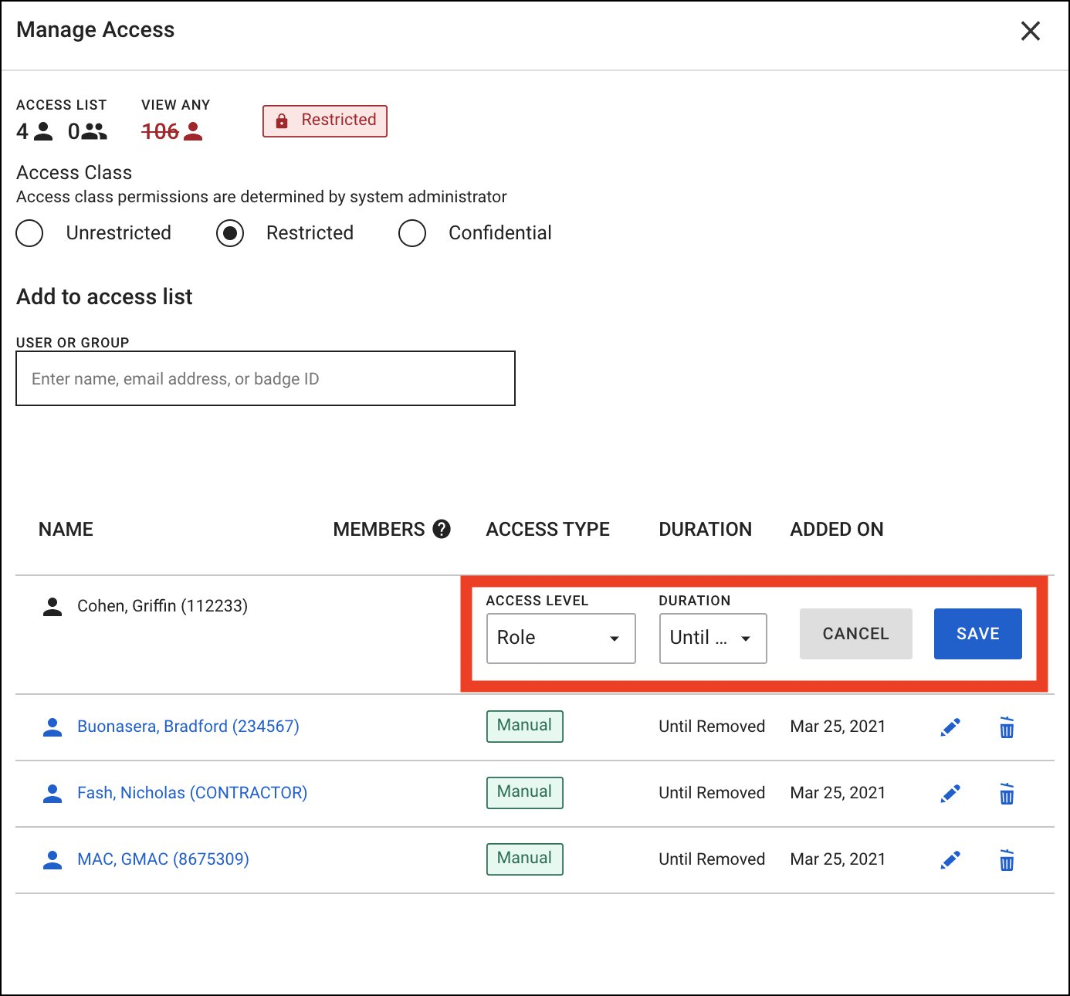Select the Confidential access class

[412, 233]
